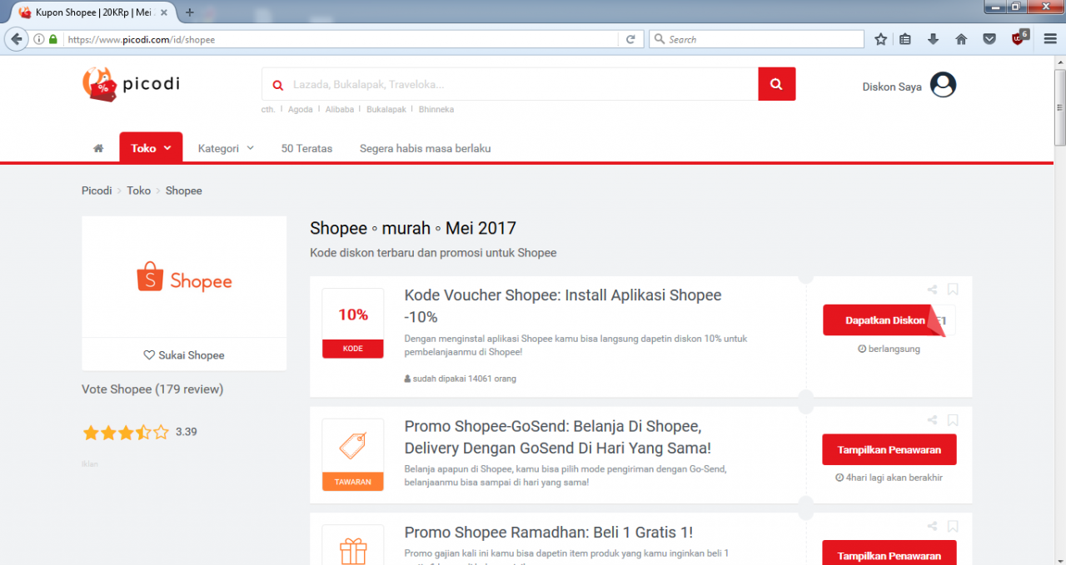The image size is (1066, 565).
Task: Click the Toko breadcrumb link
Action: 139,191
